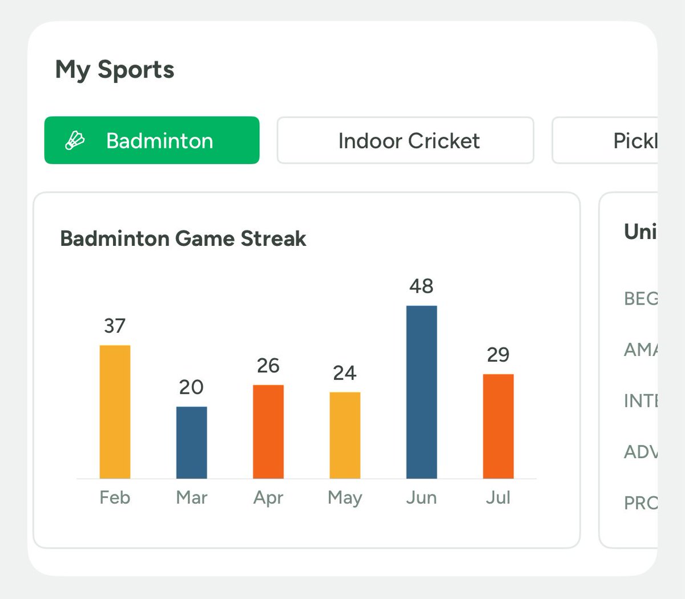Viewport: 685px width, 599px height.
Task: Click the cut-off INTE level label
Action: [640, 401]
